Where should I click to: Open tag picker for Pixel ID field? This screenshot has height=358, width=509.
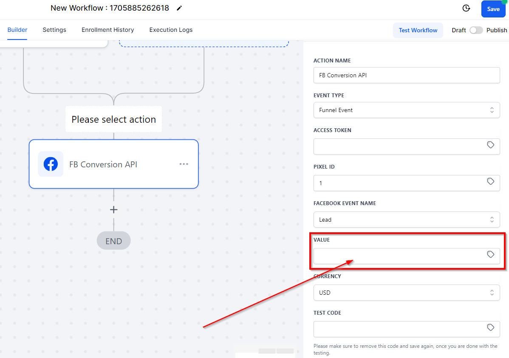tap(490, 182)
